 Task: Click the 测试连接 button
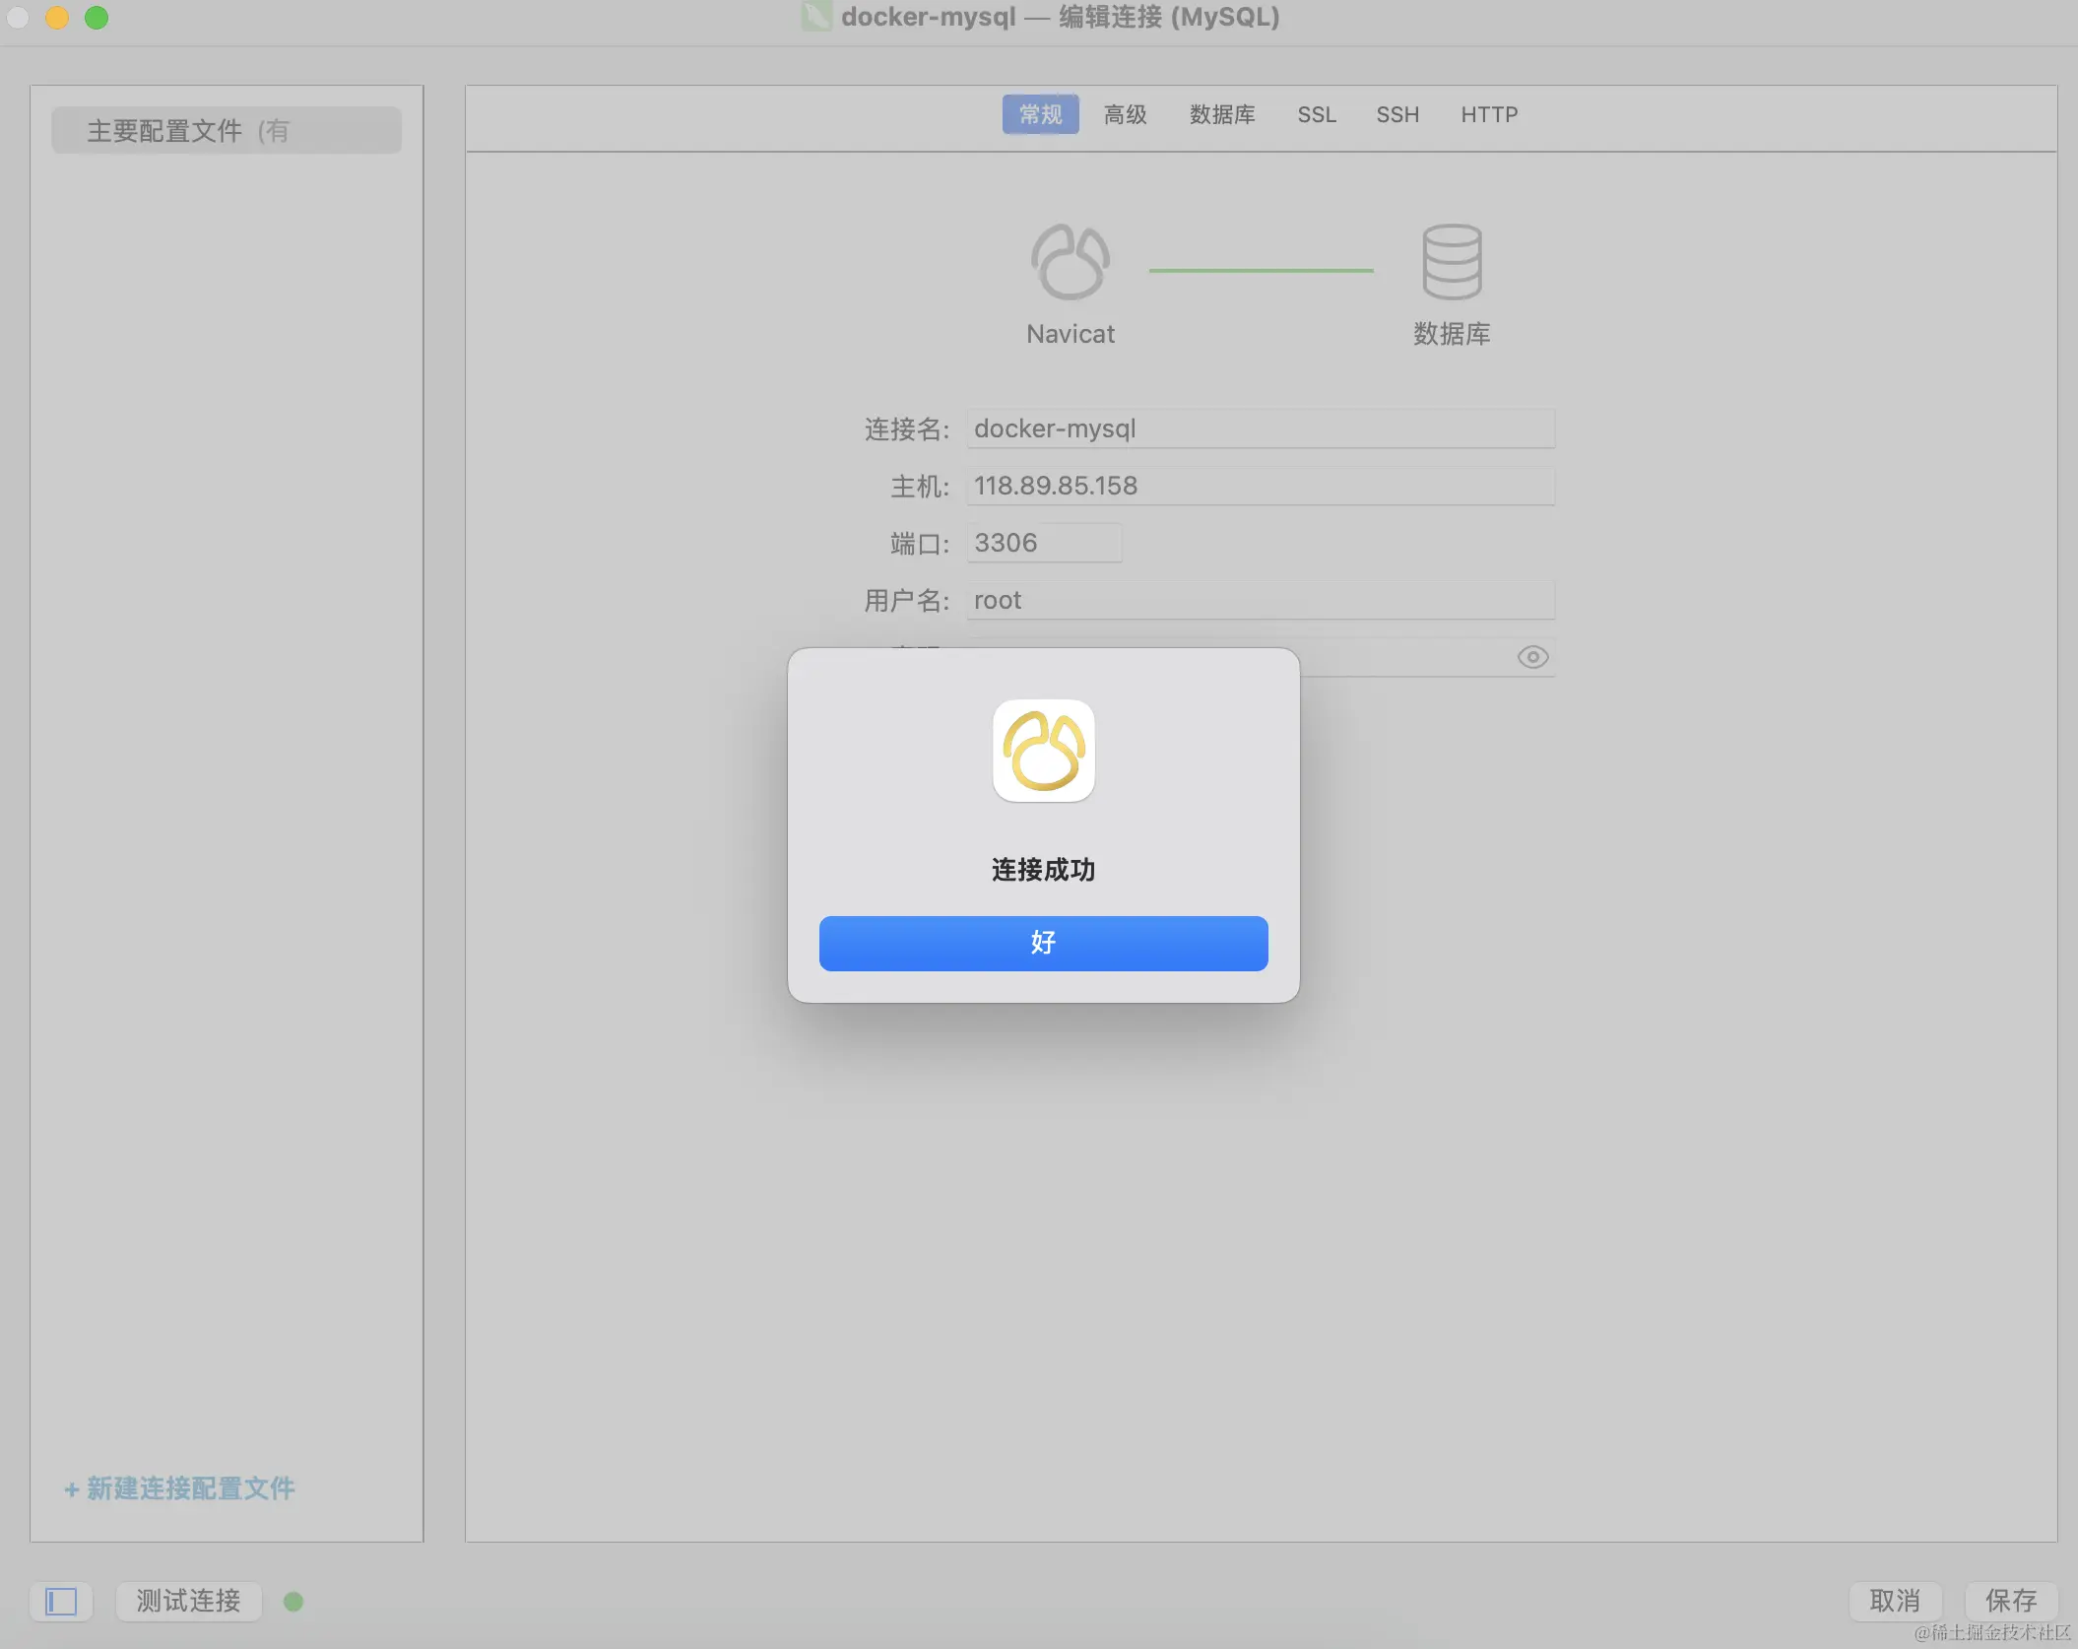coord(188,1601)
